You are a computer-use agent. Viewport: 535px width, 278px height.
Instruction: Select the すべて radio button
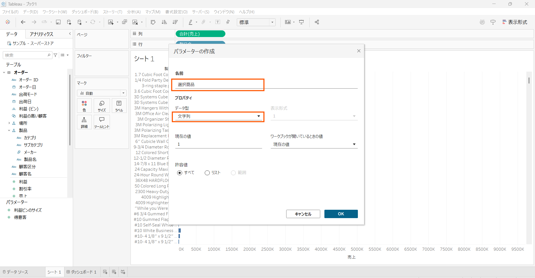click(180, 173)
